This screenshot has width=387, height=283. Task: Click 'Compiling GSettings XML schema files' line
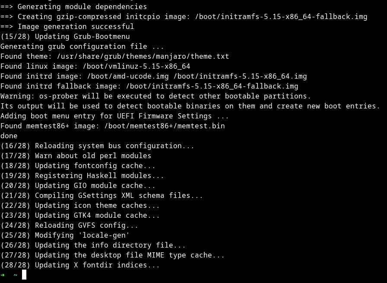tap(102, 195)
